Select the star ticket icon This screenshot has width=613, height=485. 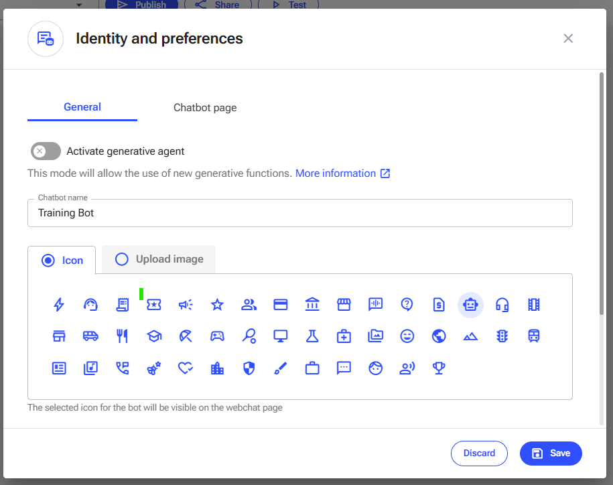[x=154, y=304]
